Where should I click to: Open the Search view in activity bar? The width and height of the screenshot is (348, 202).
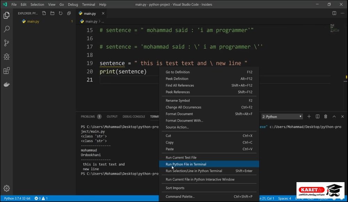point(7,29)
